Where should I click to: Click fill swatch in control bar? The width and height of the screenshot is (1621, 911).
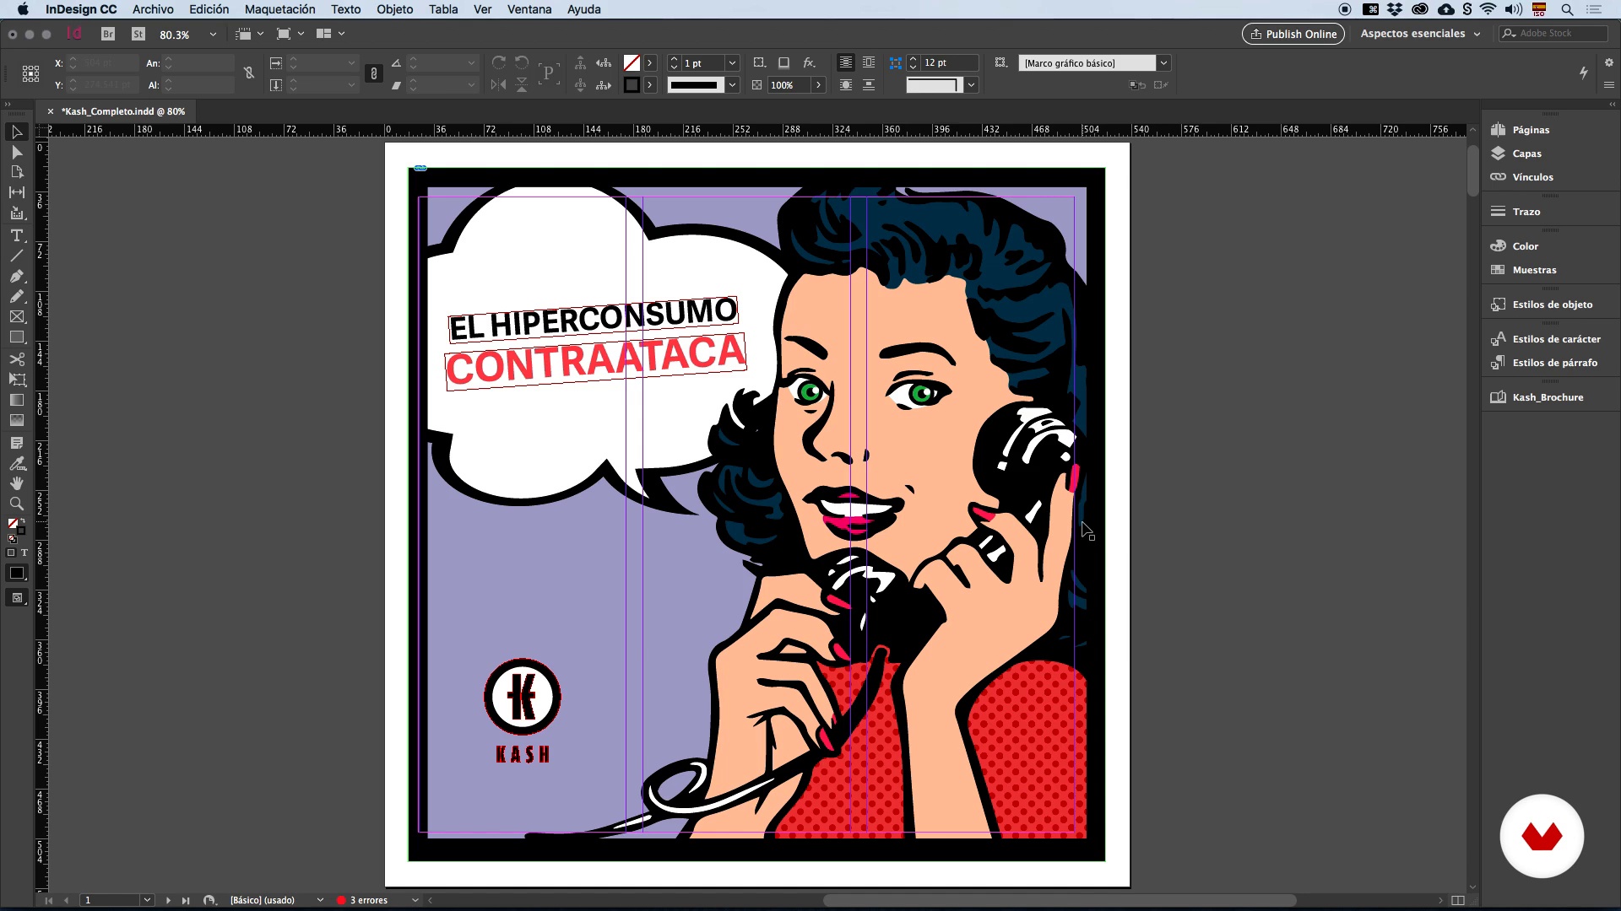pos(632,63)
